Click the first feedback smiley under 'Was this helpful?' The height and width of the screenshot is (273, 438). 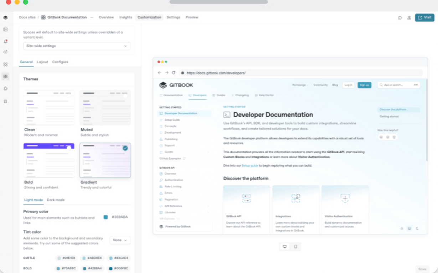[381, 137]
